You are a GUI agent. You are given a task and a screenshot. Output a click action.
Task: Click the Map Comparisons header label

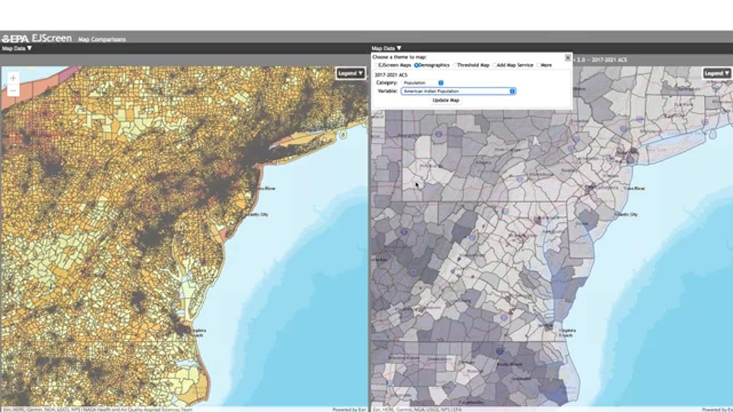click(x=102, y=39)
